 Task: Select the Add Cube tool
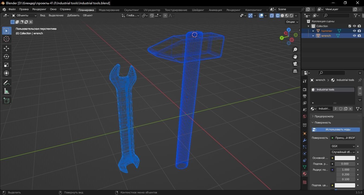click(6, 101)
